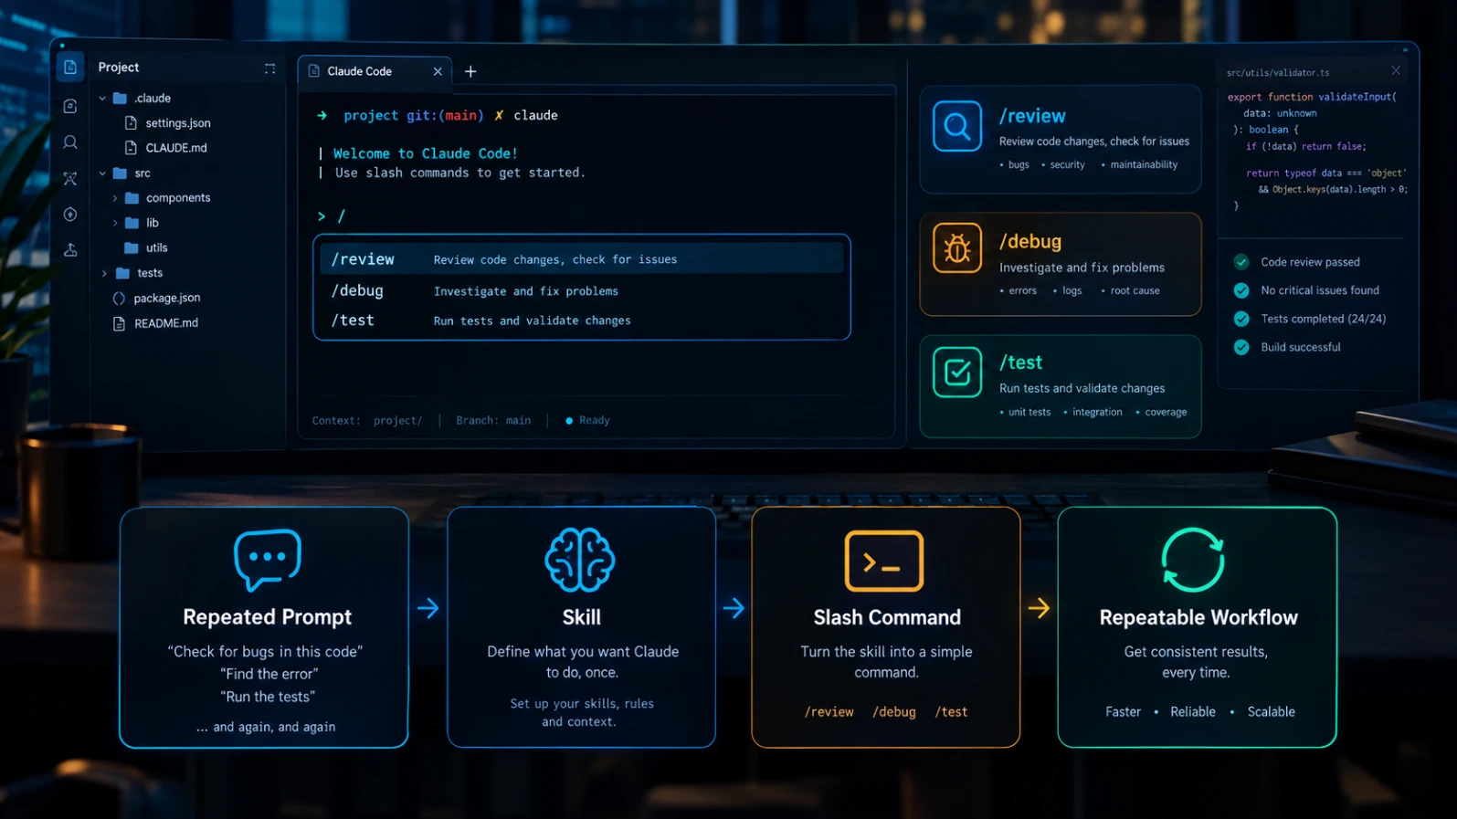This screenshot has height=819, width=1457.
Task: Click the CLAUDE.md file icon
Action: [x=131, y=147]
